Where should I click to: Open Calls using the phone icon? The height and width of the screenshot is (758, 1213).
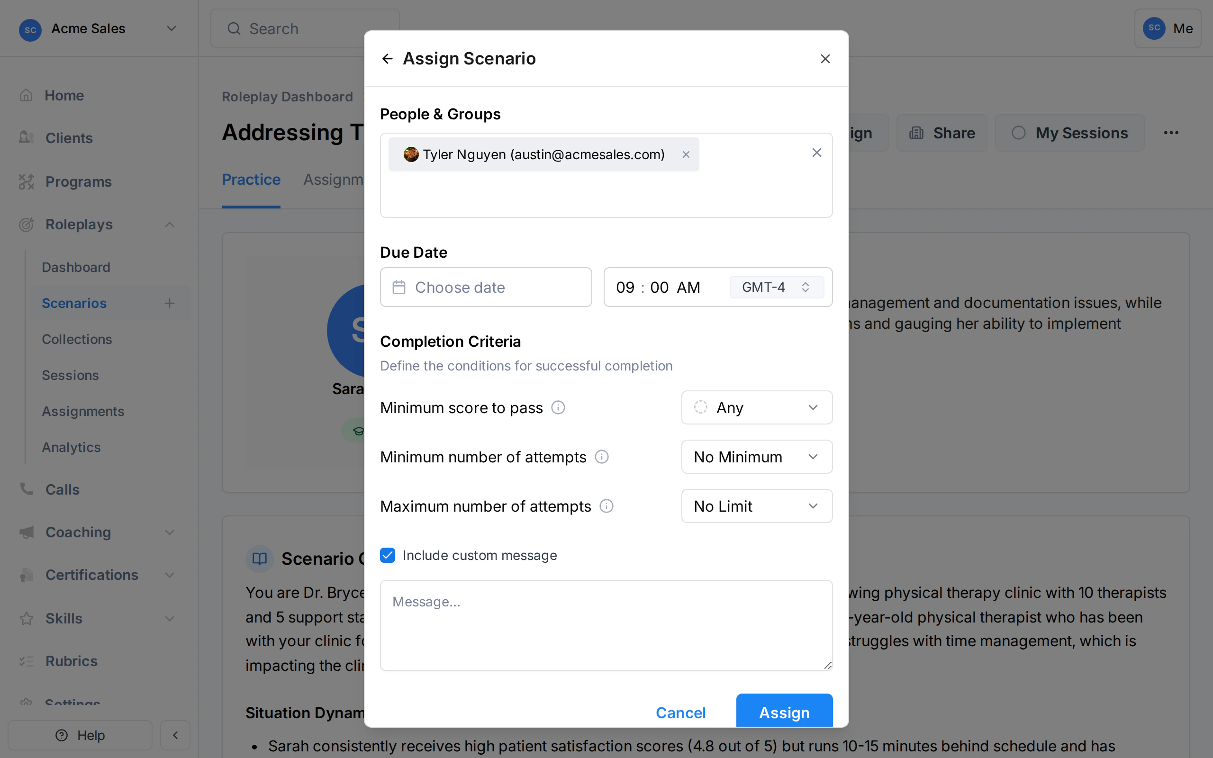(26, 489)
